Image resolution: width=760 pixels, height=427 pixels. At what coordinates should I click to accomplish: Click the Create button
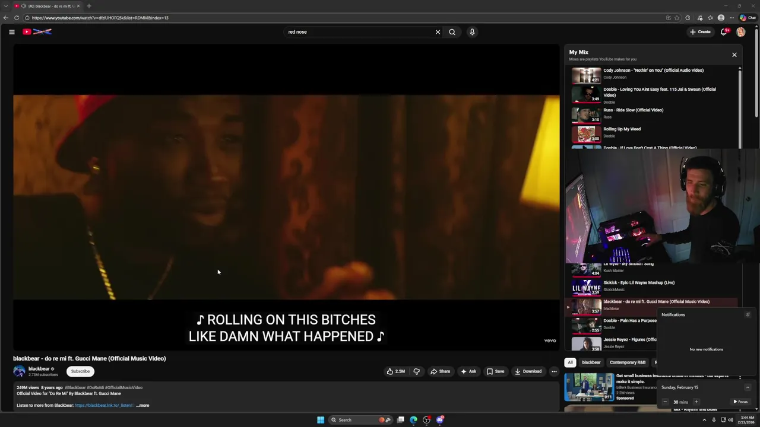(700, 32)
